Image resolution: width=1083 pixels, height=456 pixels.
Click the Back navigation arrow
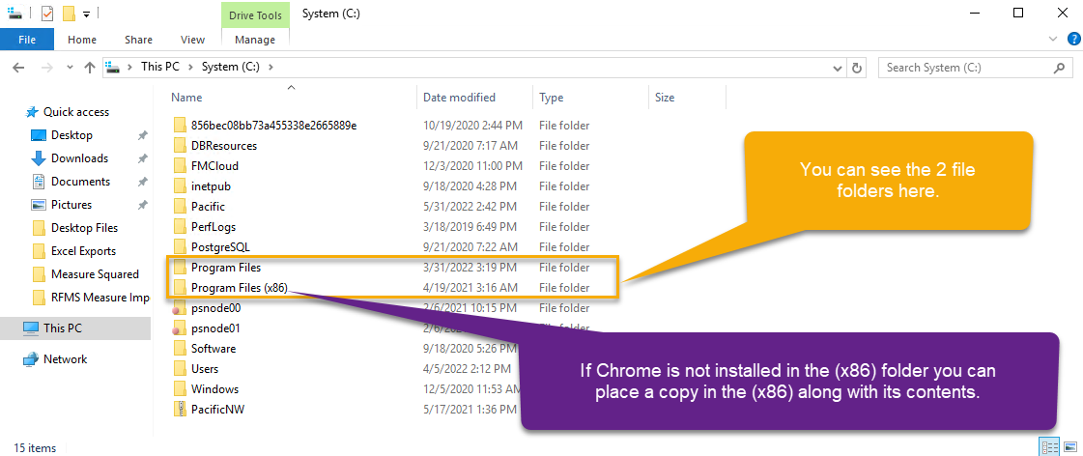pos(18,68)
